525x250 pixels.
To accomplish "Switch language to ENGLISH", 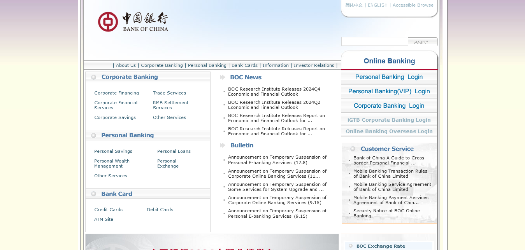I will 378,5.
